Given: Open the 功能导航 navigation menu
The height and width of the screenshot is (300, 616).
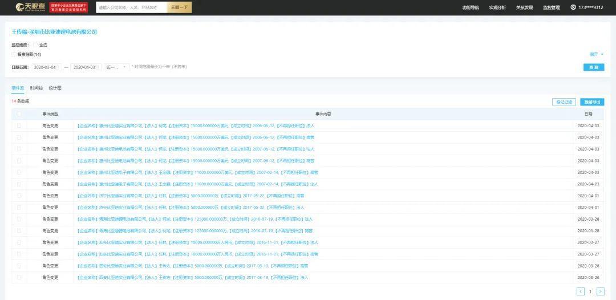Looking at the screenshot, I should 471,7.
